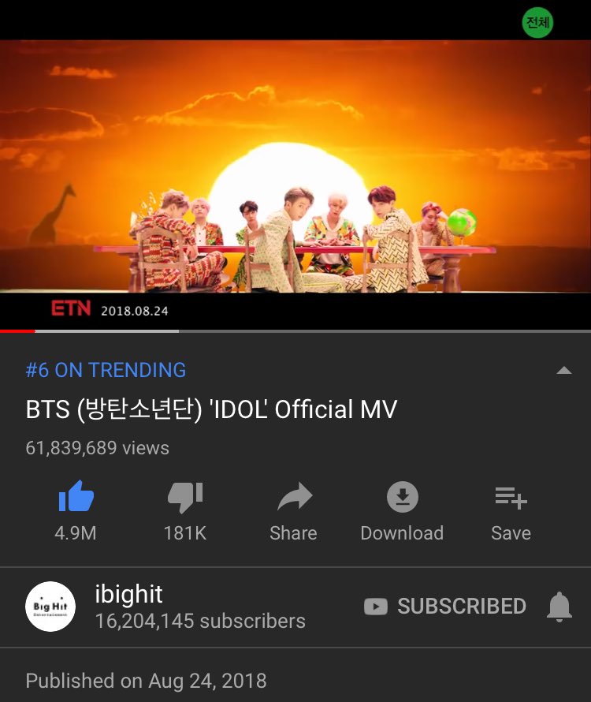Tap the Share arrow icon
Image resolution: width=591 pixels, height=702 pixels.
[295, 496]
